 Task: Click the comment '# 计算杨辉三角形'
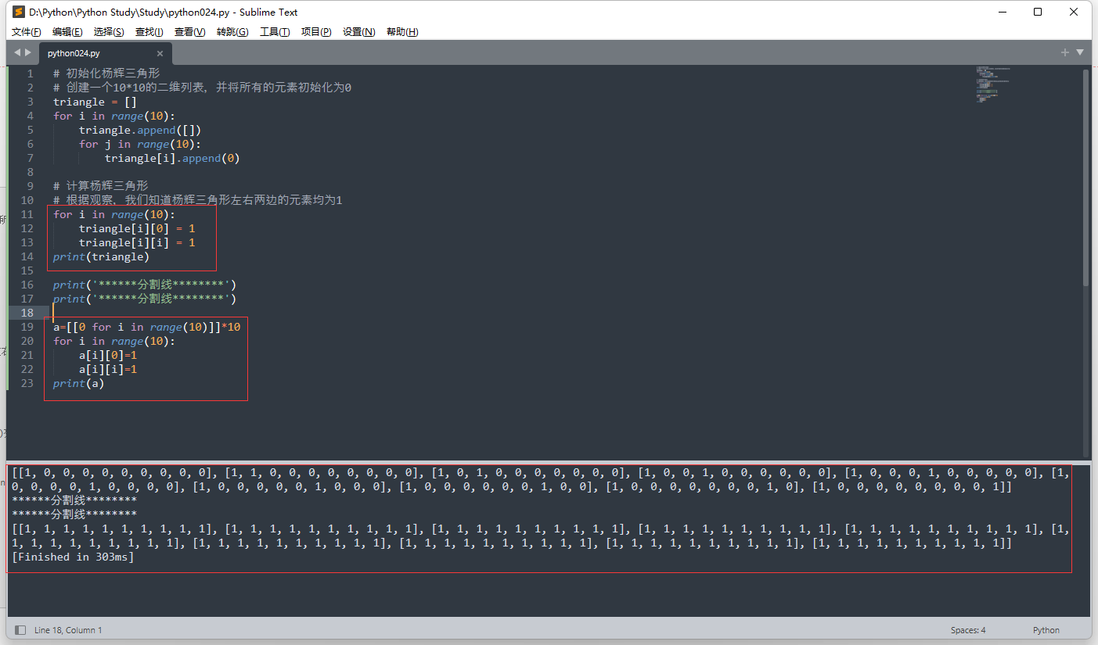point(100,186)
